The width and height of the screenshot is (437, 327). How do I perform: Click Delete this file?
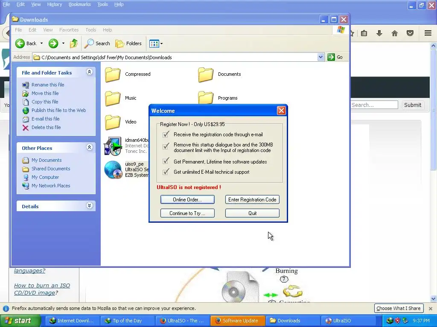46,127
